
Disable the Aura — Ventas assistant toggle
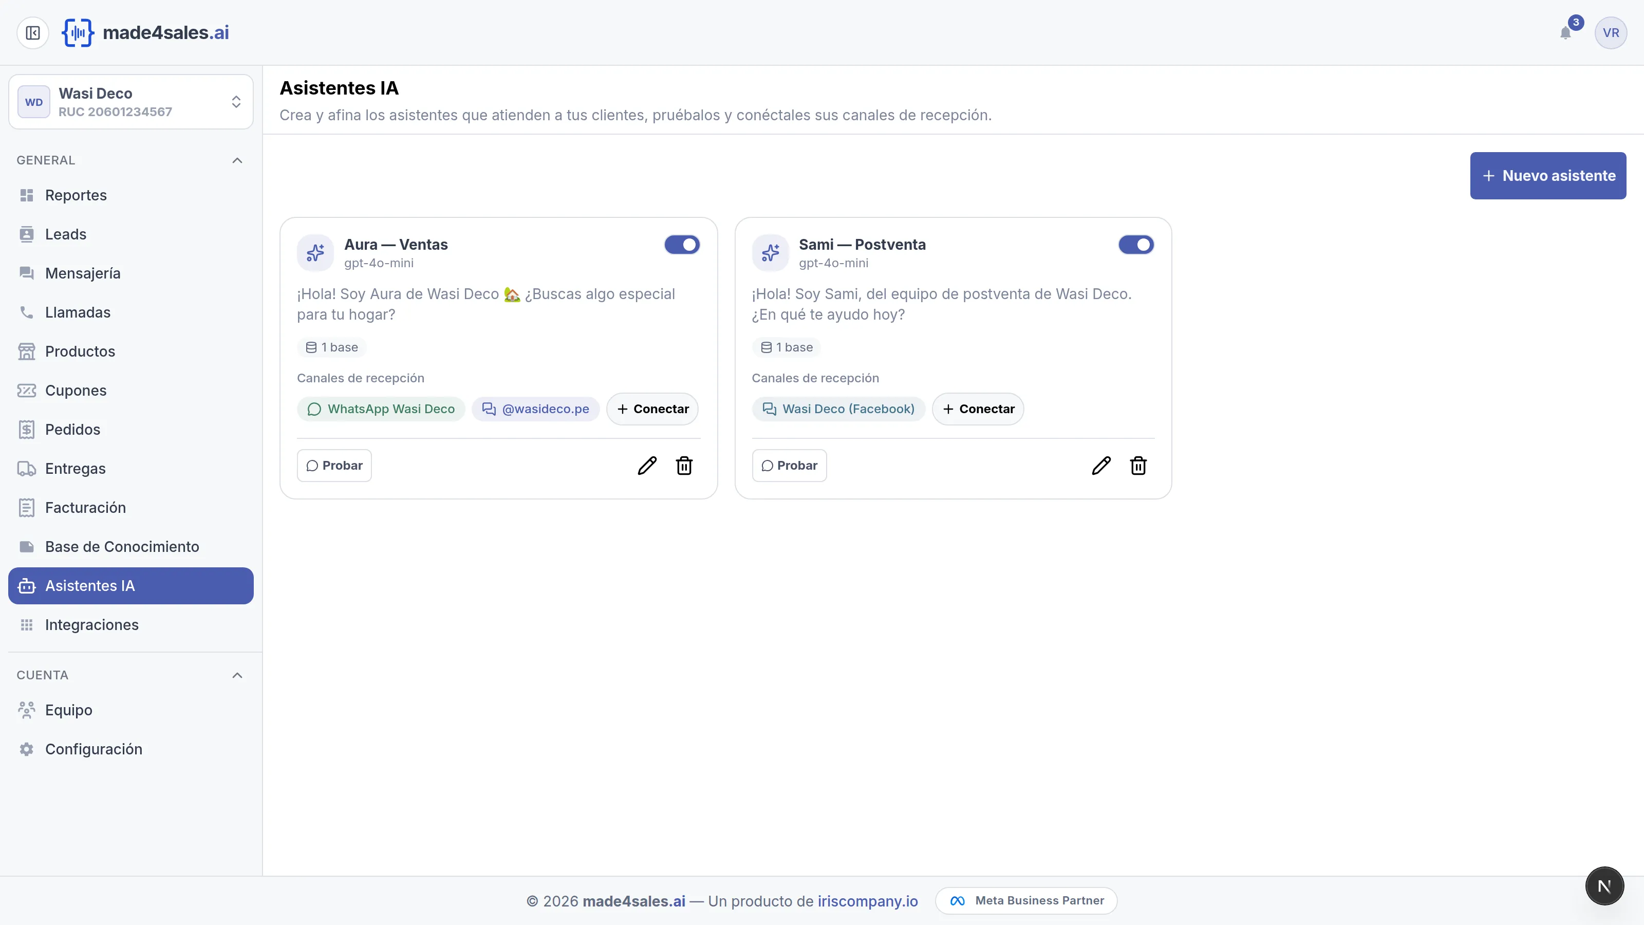[682, 245]
